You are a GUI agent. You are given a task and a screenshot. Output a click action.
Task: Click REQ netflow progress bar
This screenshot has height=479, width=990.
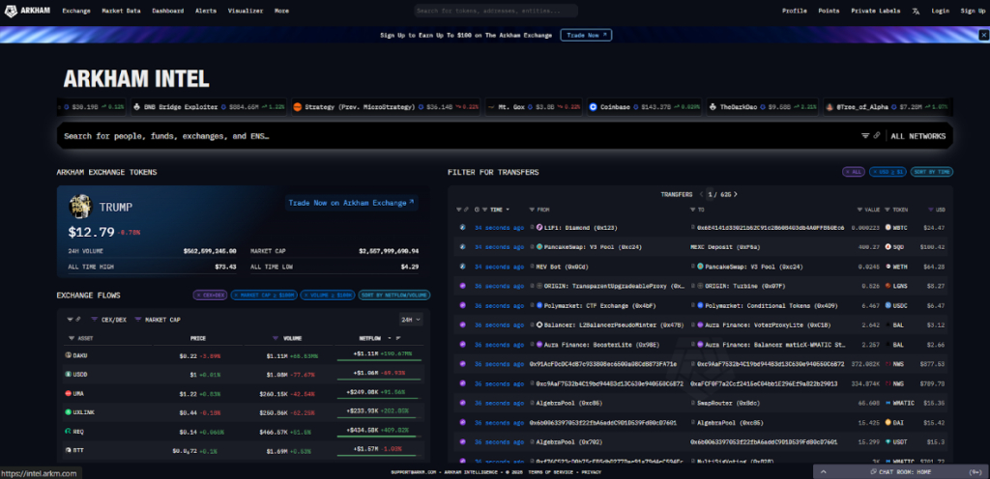click(x=380, y=437)
